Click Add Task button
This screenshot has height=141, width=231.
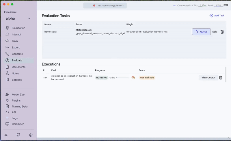[217, 16]
